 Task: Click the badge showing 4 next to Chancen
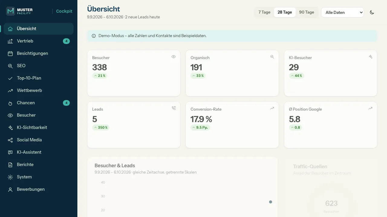click(66, 103)
